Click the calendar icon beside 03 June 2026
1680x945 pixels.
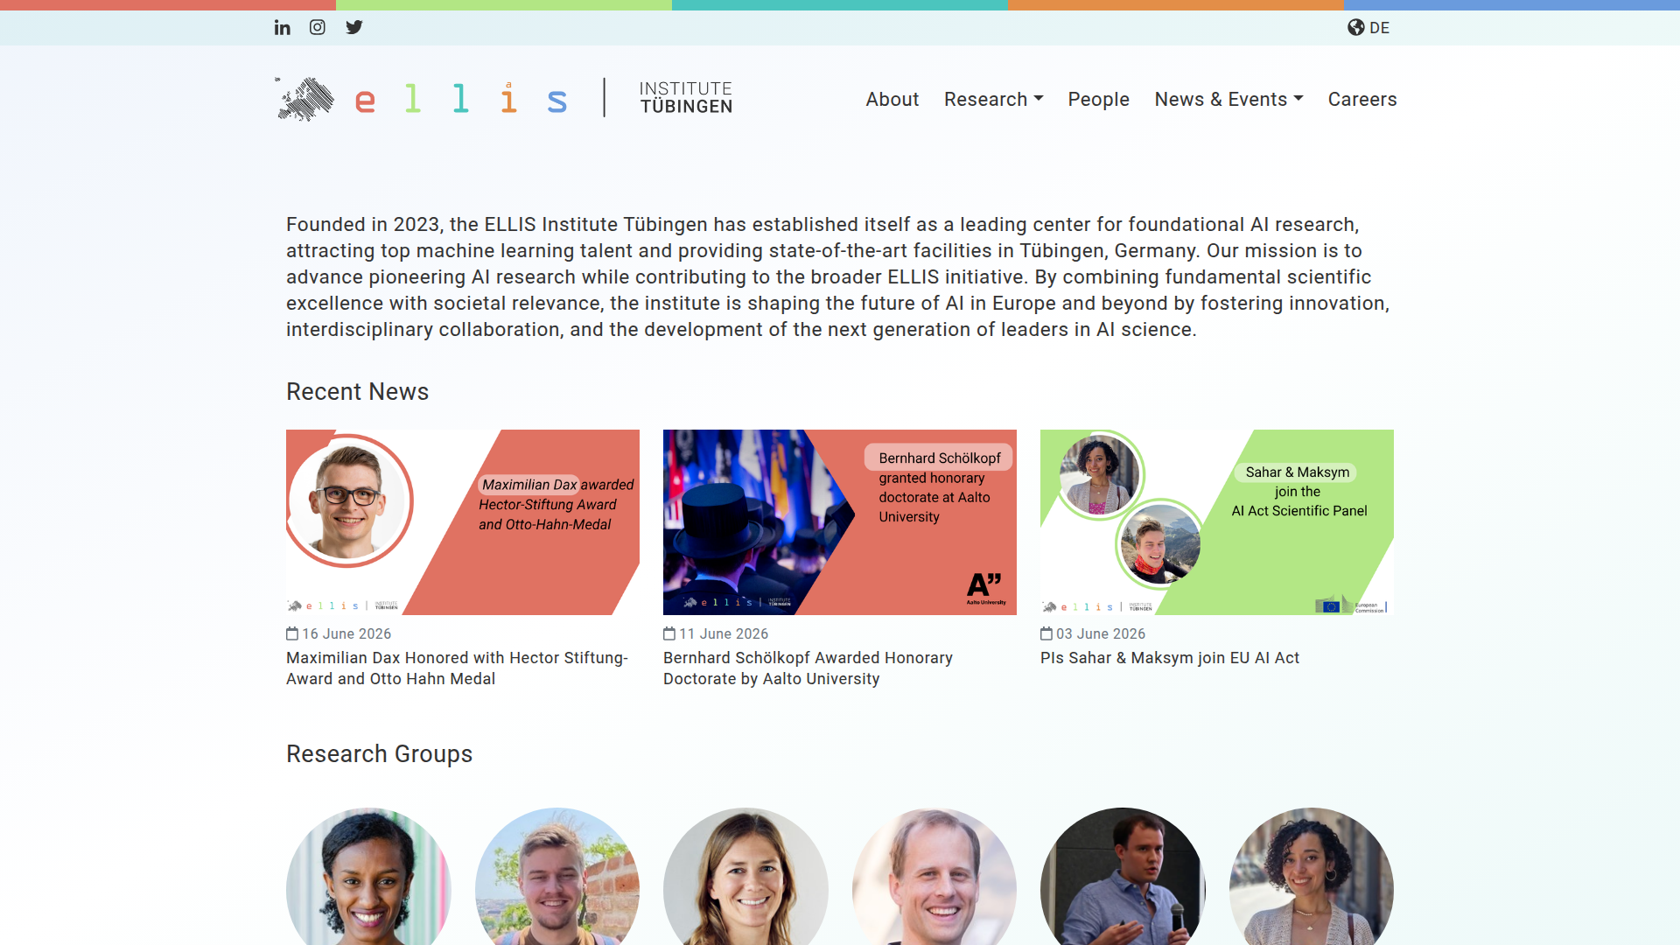[1046, 633]
